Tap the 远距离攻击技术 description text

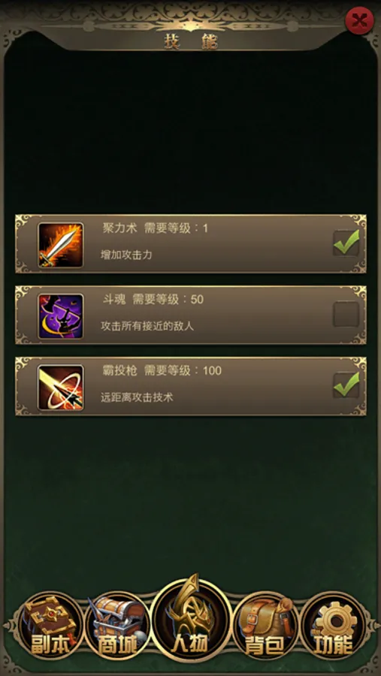point(137,397)
